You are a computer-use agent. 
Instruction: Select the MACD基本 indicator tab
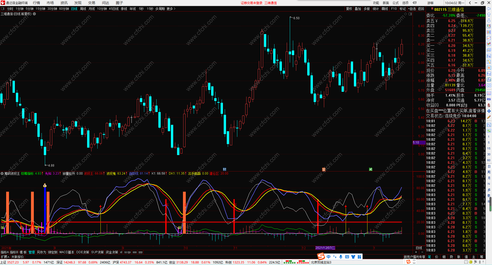click(x=67, y=252)
